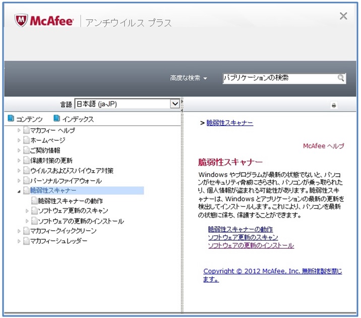Click page icon beside マカフィー ヘルプ
The width and height of the screenshot is (361, 318).
pyautogui.click(x=27, y=130)
